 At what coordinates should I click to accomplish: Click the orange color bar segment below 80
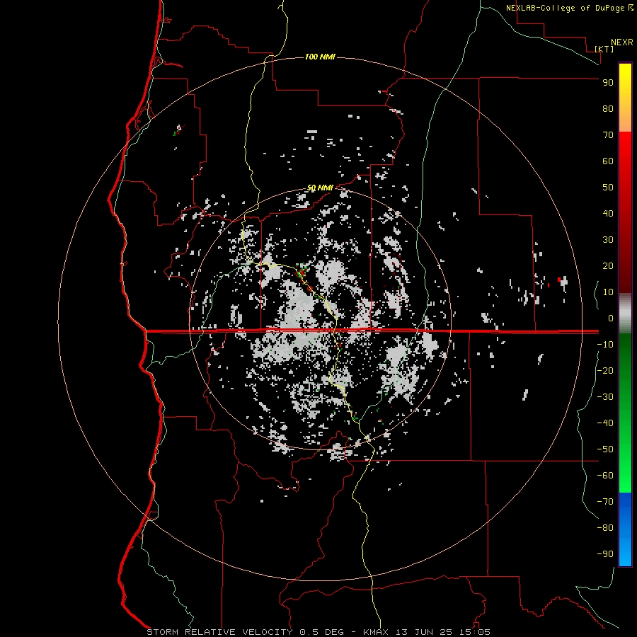coord(625,122)
